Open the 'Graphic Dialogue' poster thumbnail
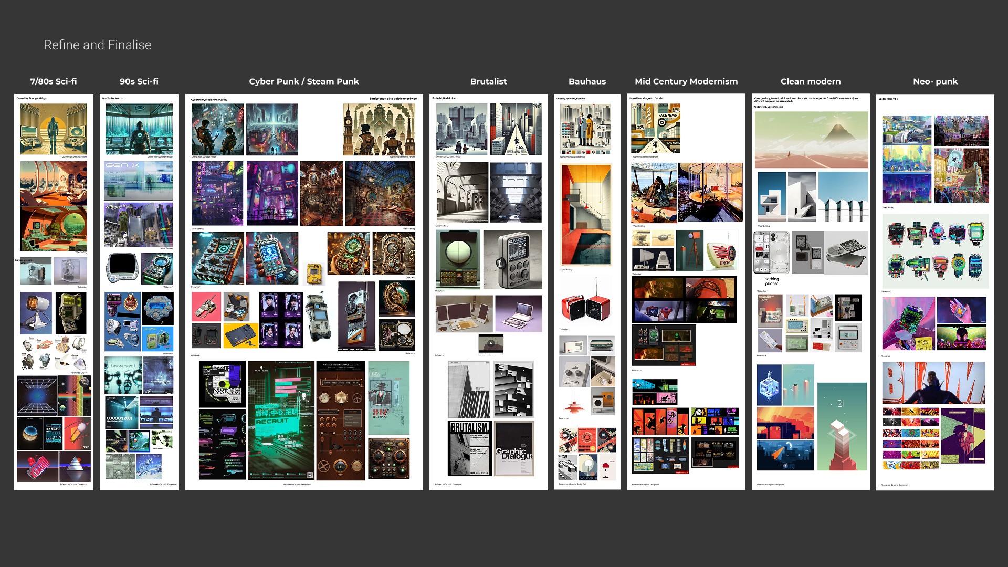This screenshot has width=1008, height=567. [514, 448]
